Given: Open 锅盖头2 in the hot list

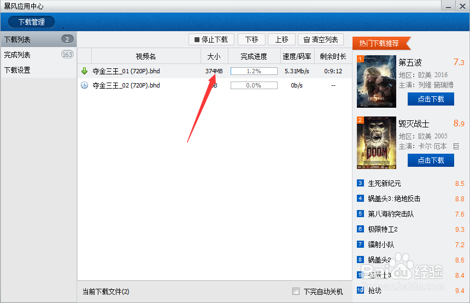Looking at the screenshot, I should (x=379, y=260).
